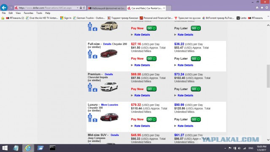Expand favorites bar overflow chevron
Viewport: 270px width, 152px height.
tap(268, 16)
